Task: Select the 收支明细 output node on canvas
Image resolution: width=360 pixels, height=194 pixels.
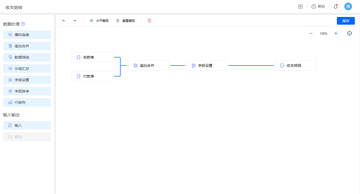Action: coord(295,66)
